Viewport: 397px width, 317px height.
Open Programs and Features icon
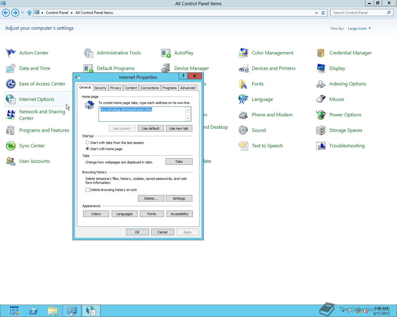pyautogui.click(x=11, y=130)
